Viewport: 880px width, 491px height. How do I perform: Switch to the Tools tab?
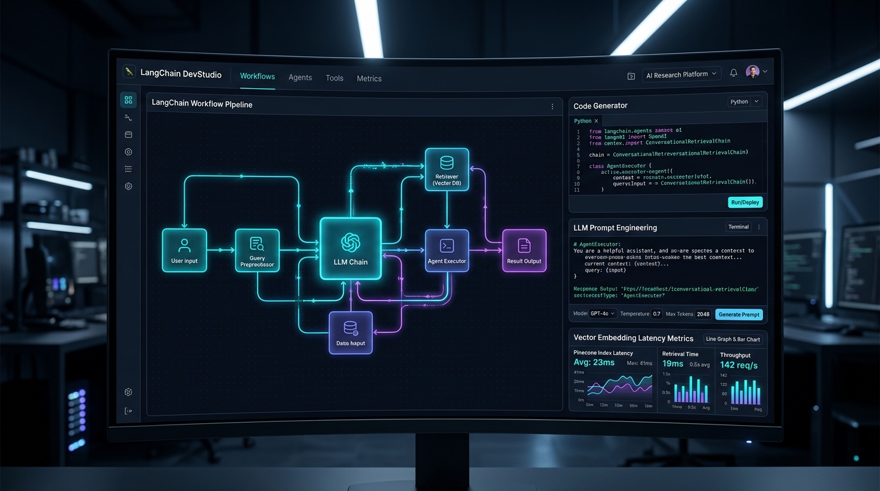coord(334,78)
